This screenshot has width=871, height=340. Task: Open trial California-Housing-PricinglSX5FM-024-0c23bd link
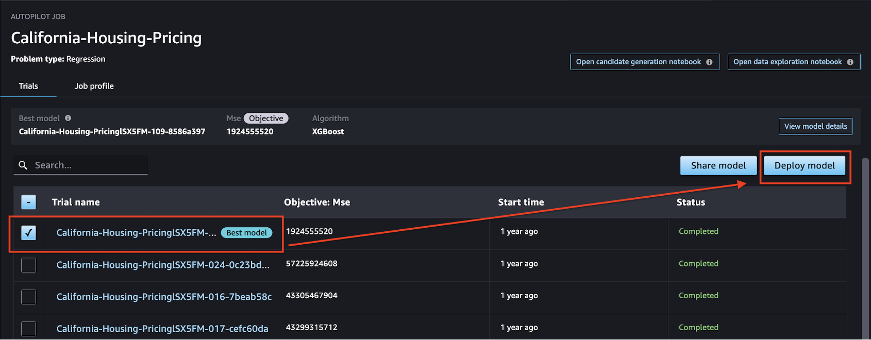163,265
